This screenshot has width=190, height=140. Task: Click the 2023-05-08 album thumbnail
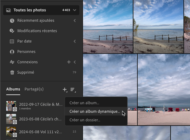coord(11,119)
